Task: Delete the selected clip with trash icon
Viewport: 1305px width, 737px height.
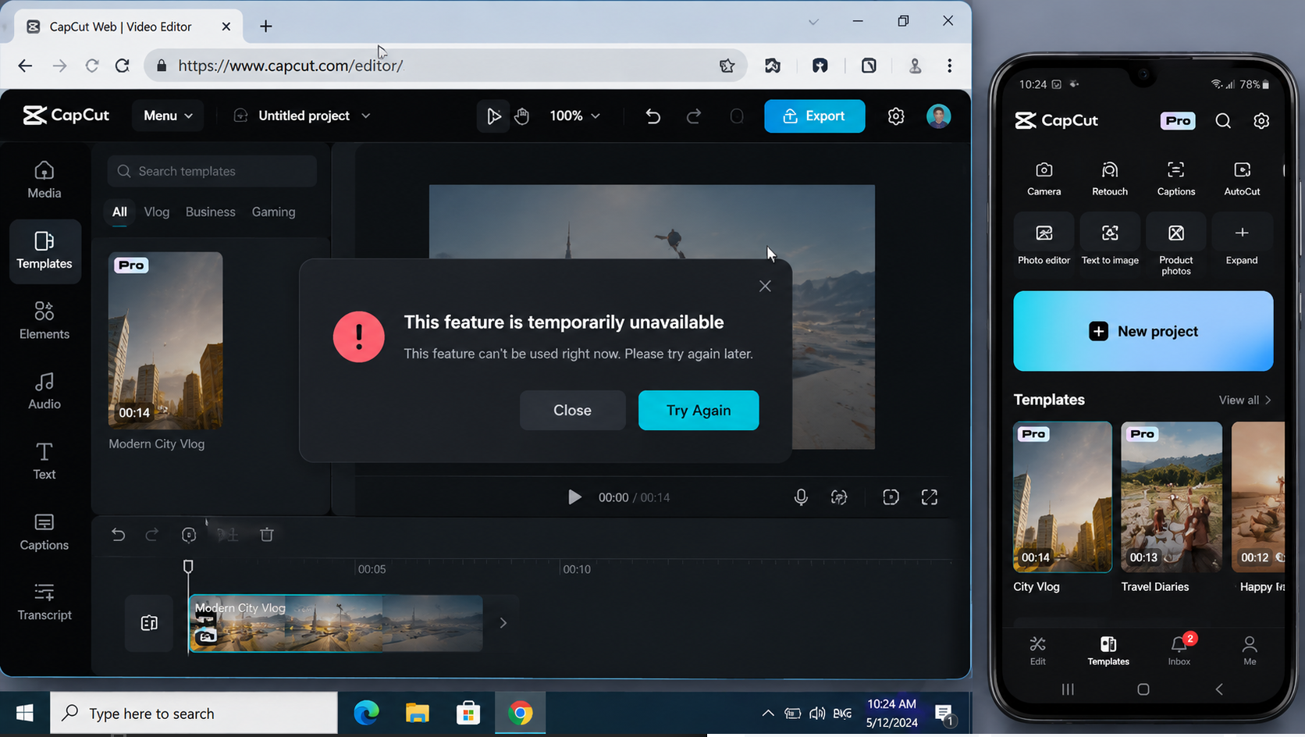Action: pos(267,535)
